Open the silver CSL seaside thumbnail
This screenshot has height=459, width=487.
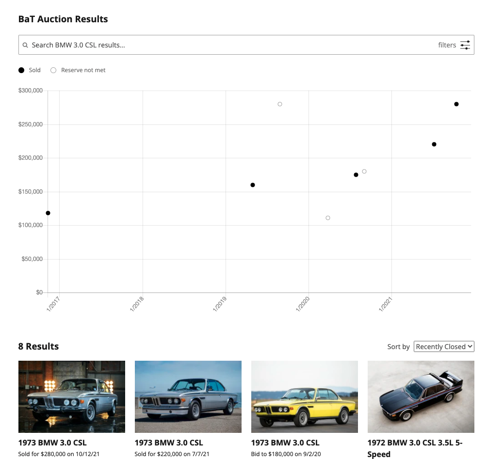[x=188, y=397]
